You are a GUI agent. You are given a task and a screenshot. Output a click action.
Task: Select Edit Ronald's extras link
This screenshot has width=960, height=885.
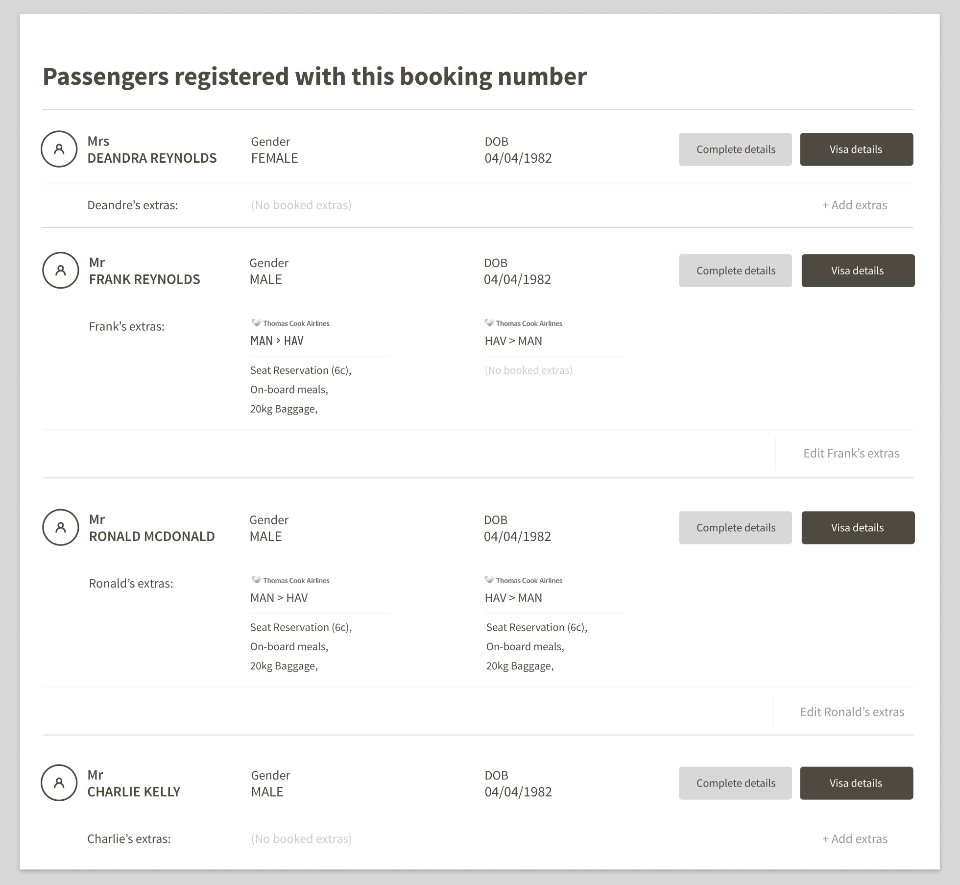852,712
